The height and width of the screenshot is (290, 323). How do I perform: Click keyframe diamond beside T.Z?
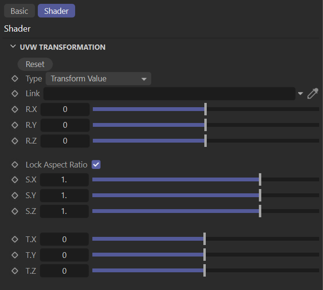15,271
